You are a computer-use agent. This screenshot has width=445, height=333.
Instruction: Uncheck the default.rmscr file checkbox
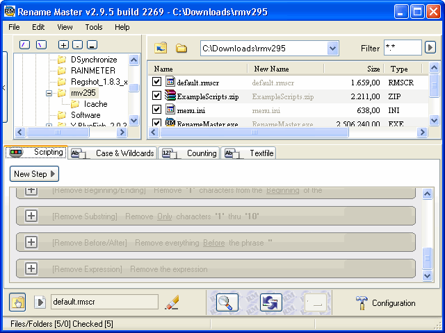click(x=156, y=82)
